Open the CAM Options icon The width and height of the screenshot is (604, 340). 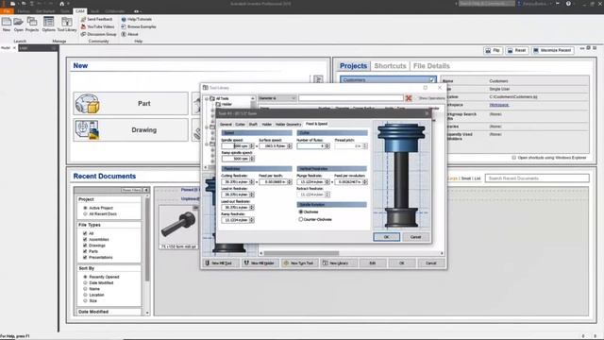point(48,22)
